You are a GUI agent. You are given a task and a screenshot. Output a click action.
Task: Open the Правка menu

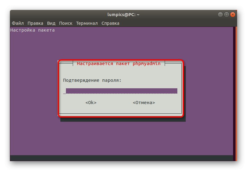pyautogui.click(x=35, y=23)
